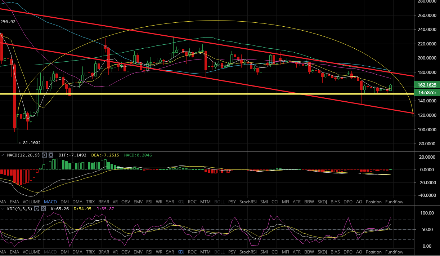
Task: Select SAR in the MACD panel's indicator row
Action: (x=170, y=202)
